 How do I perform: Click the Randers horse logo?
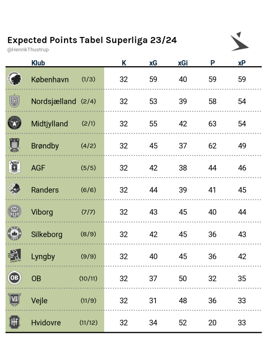click(14, 189)
